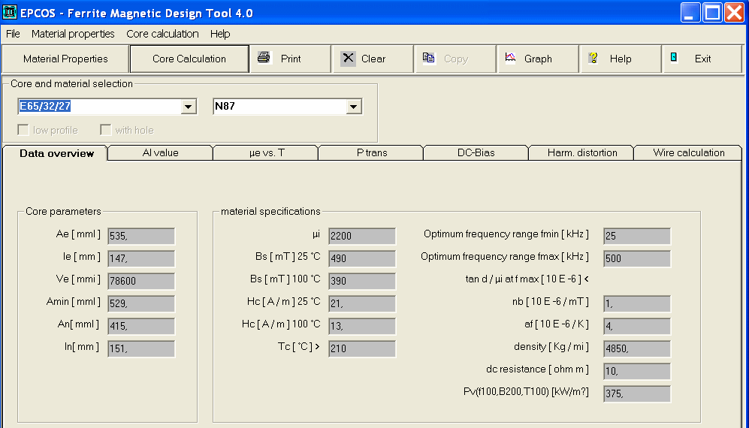Viewport: 749px width, 428px height.
Task: Select the Wire calculation tab
Action: 688,152
